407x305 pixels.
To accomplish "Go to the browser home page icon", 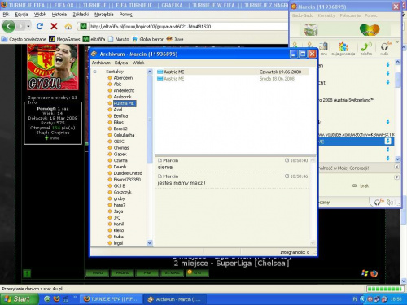I will (x=68, y=26).
